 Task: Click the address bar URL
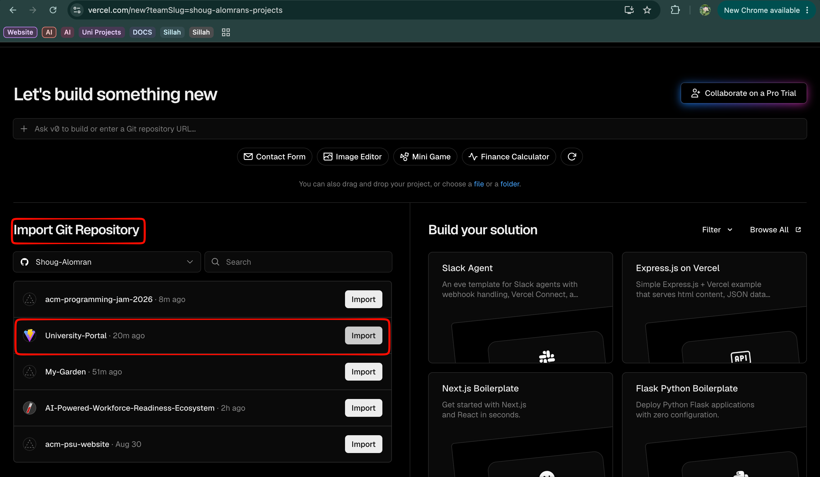tap(185, 10)
